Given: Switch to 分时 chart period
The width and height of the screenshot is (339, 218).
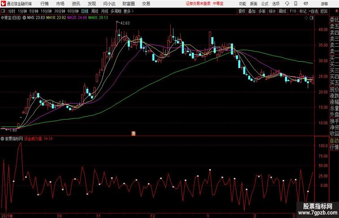Looking at the screenshot, I should [x=12, y=11].
